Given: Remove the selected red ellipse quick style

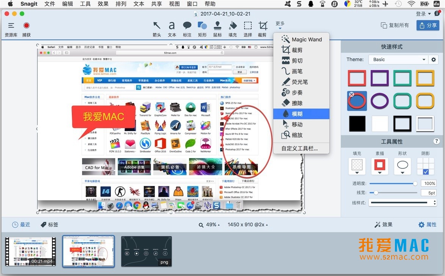Looking at the screenshot, I should pos(351,95).
